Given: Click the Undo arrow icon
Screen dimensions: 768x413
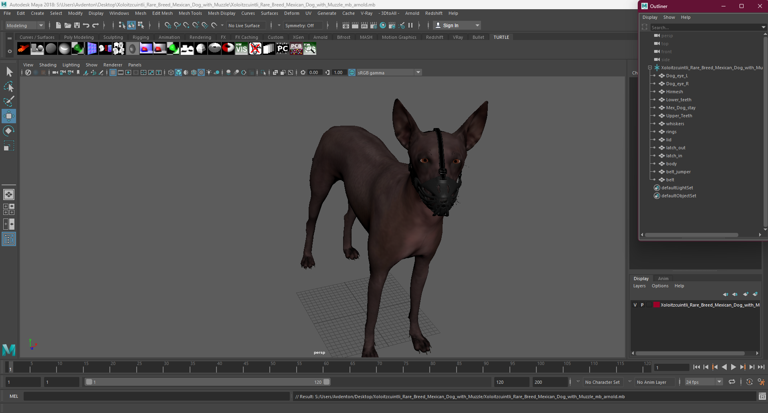Looking at the screenshot, I should coord(86,25).
